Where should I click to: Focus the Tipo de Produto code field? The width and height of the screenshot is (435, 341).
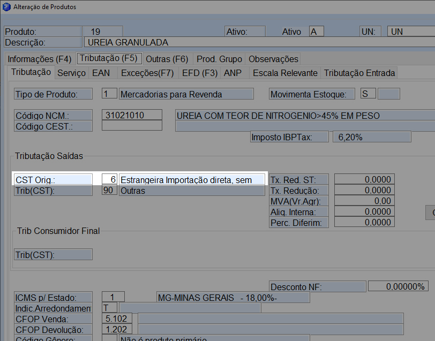point(109,94)
